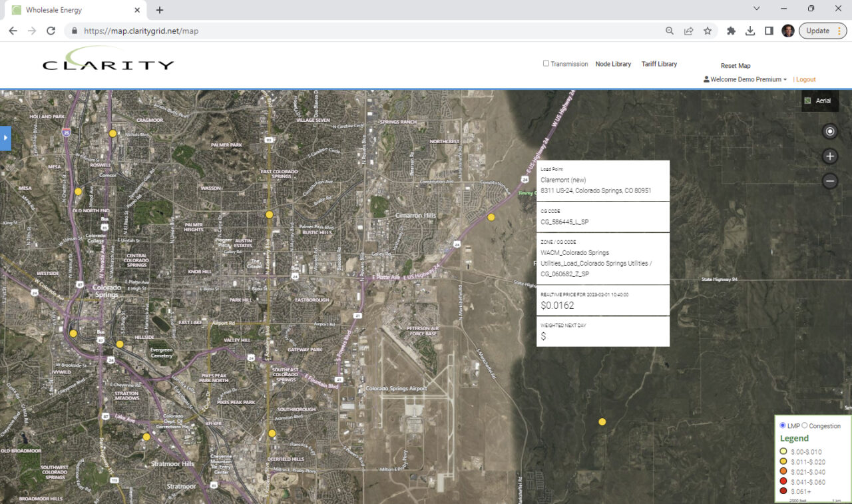Zoom out with the minus map button
Viewport: 852px width, 504px height.
pos(829,180)
